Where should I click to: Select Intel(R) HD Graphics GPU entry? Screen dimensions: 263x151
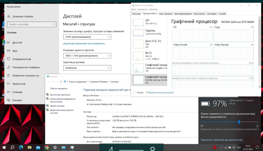pos(149,68)
